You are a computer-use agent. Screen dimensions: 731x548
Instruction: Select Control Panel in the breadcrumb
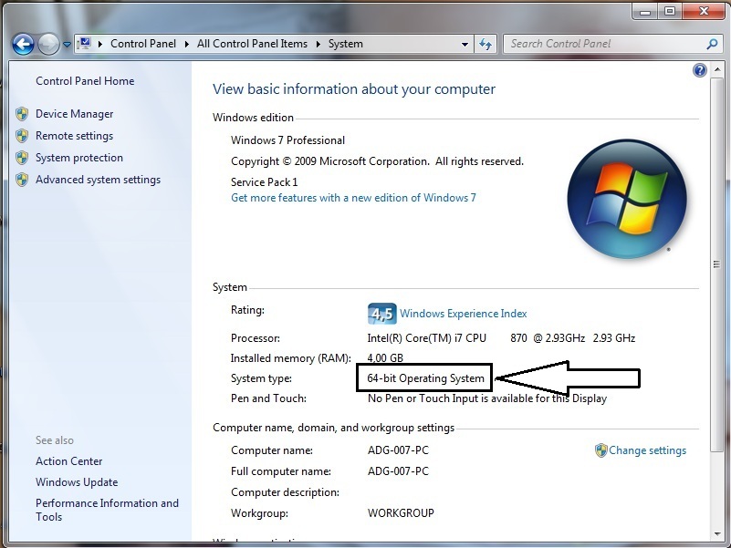click(143, 44)
